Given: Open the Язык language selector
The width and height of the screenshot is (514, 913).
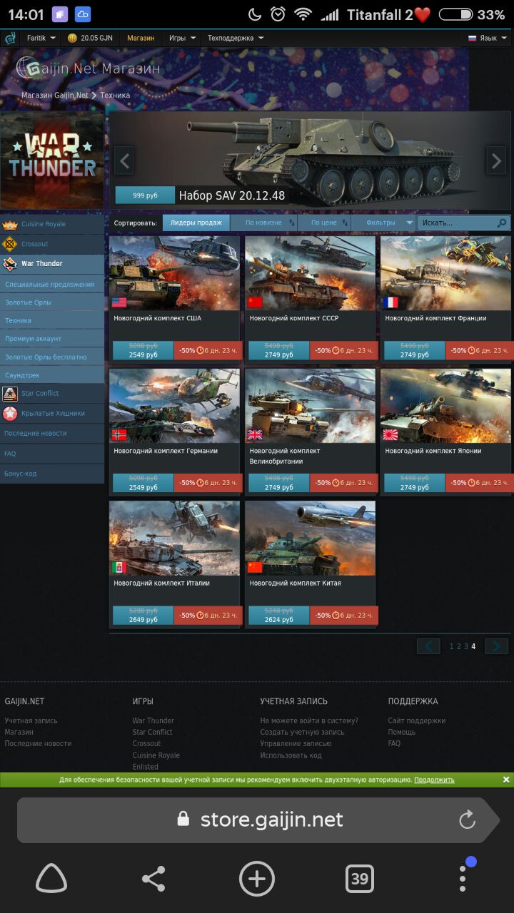Looking at the screenshot, I should (x=488, y=38).
